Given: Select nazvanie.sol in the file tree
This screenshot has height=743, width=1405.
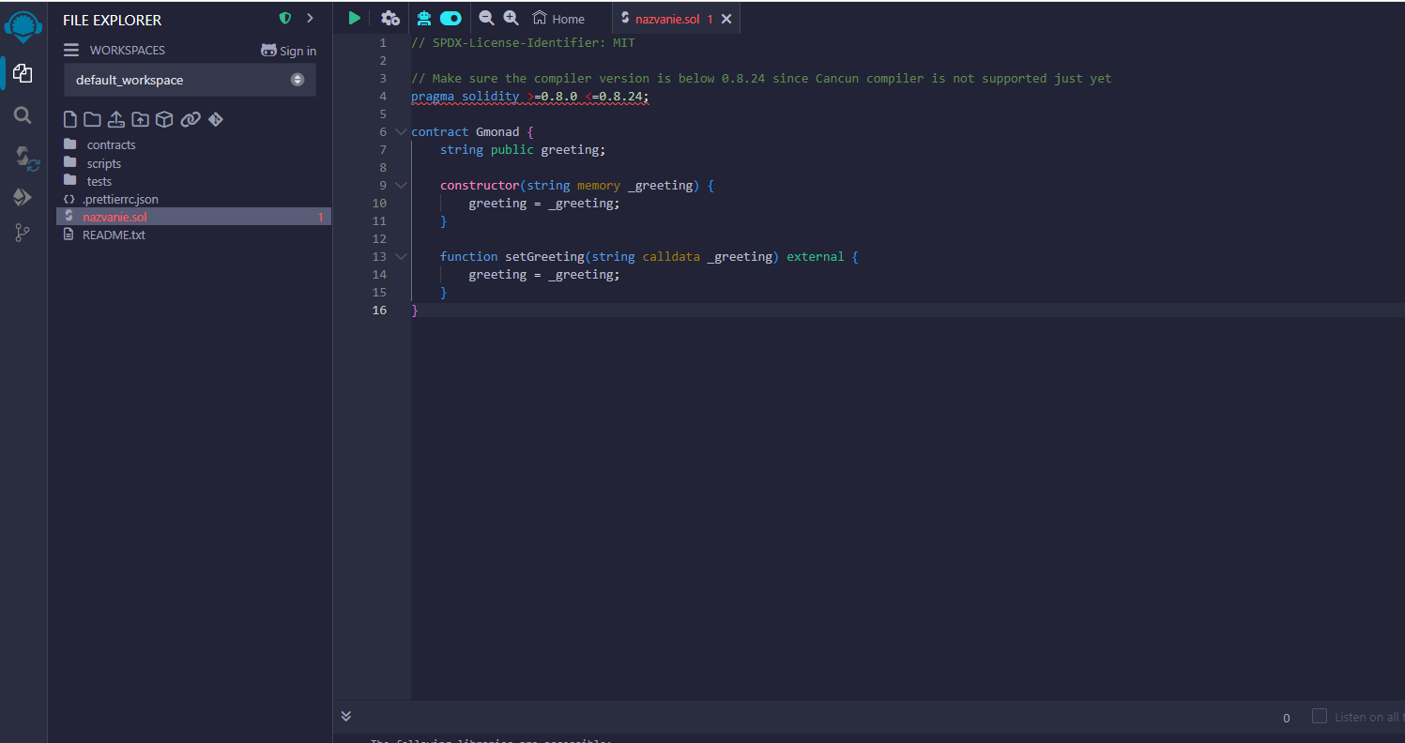Looking at the screenshot, I should 193,217.
